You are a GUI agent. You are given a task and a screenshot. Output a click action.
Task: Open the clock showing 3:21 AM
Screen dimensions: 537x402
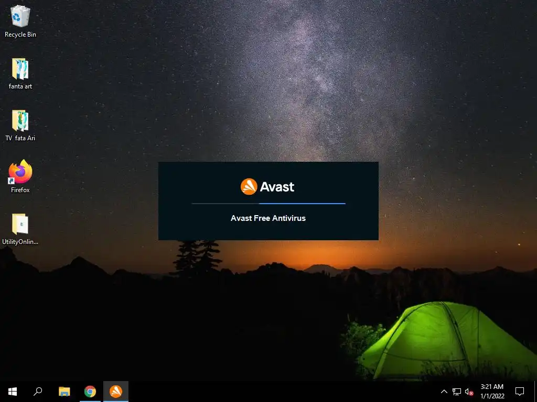[x=492, y=392]
